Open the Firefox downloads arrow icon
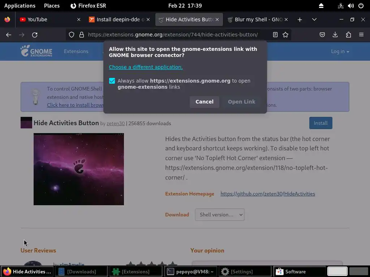The height and width of the screenshot is (277, 370). [335, 35]
